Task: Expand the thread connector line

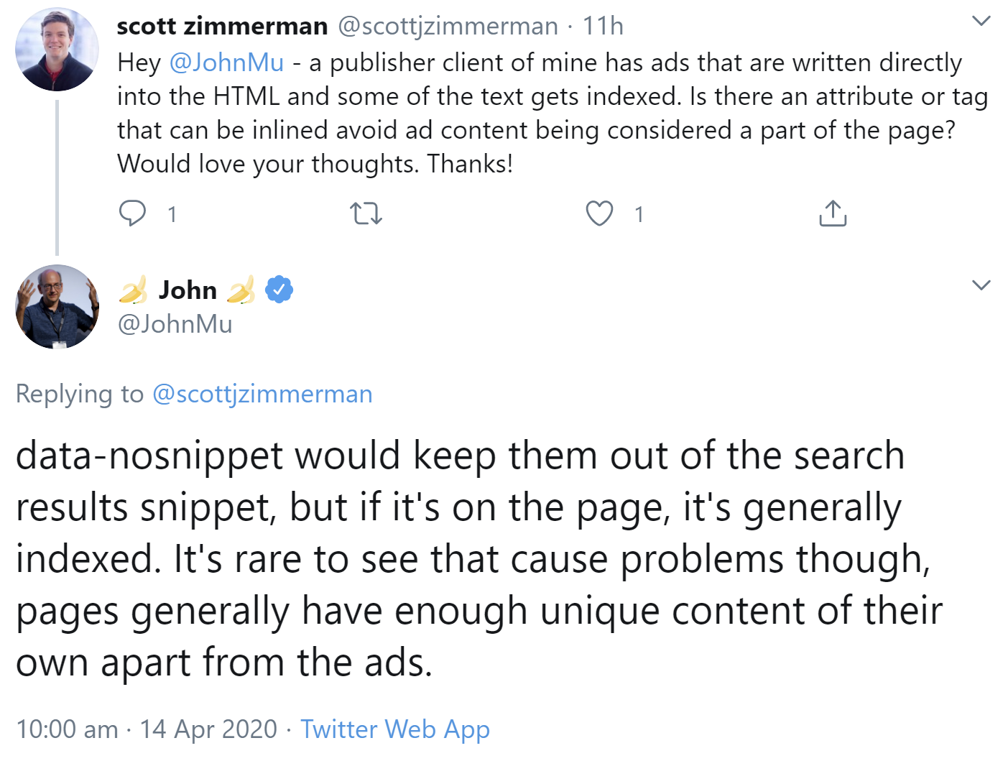Action: (x=56, y=176)
